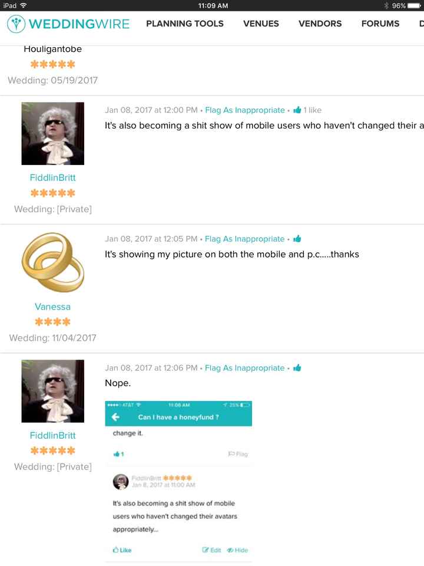Flag Vanessa's comment as inappropriate

click(245, 239)
